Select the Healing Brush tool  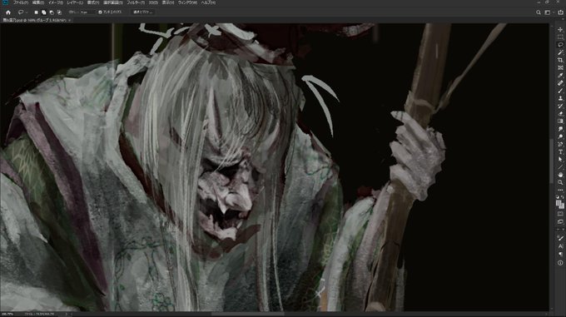[560, 83]
